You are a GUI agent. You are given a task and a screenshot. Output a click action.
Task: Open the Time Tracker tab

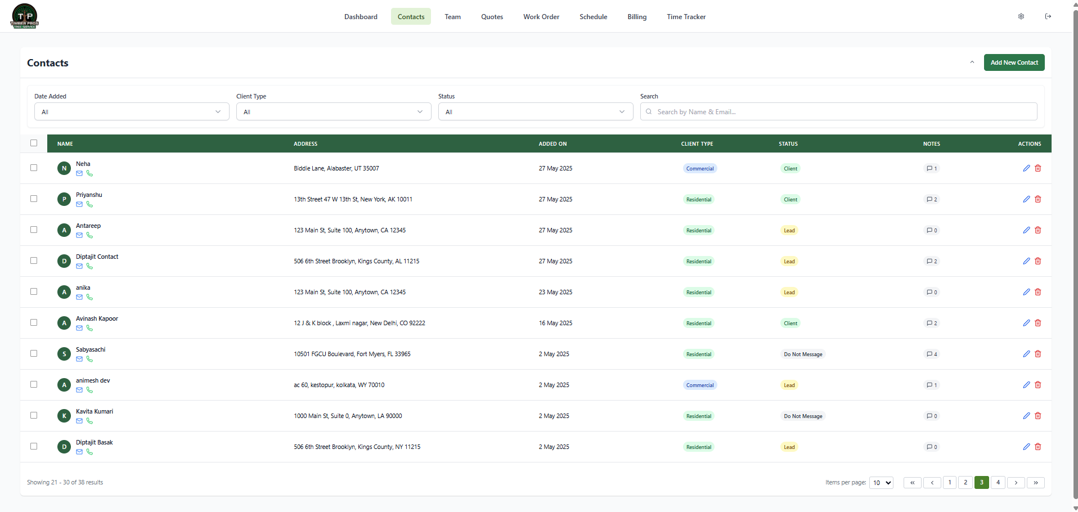pos(686,16)
